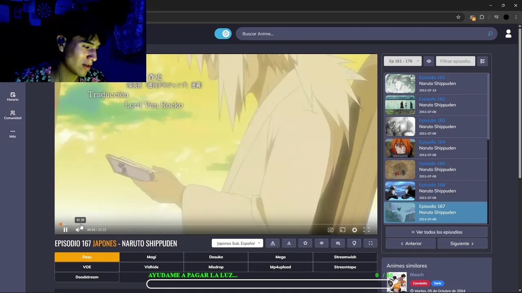Take a video screenshot with camera icon
The width and height of the screenshot is (522, 293).
coord(331,230)
